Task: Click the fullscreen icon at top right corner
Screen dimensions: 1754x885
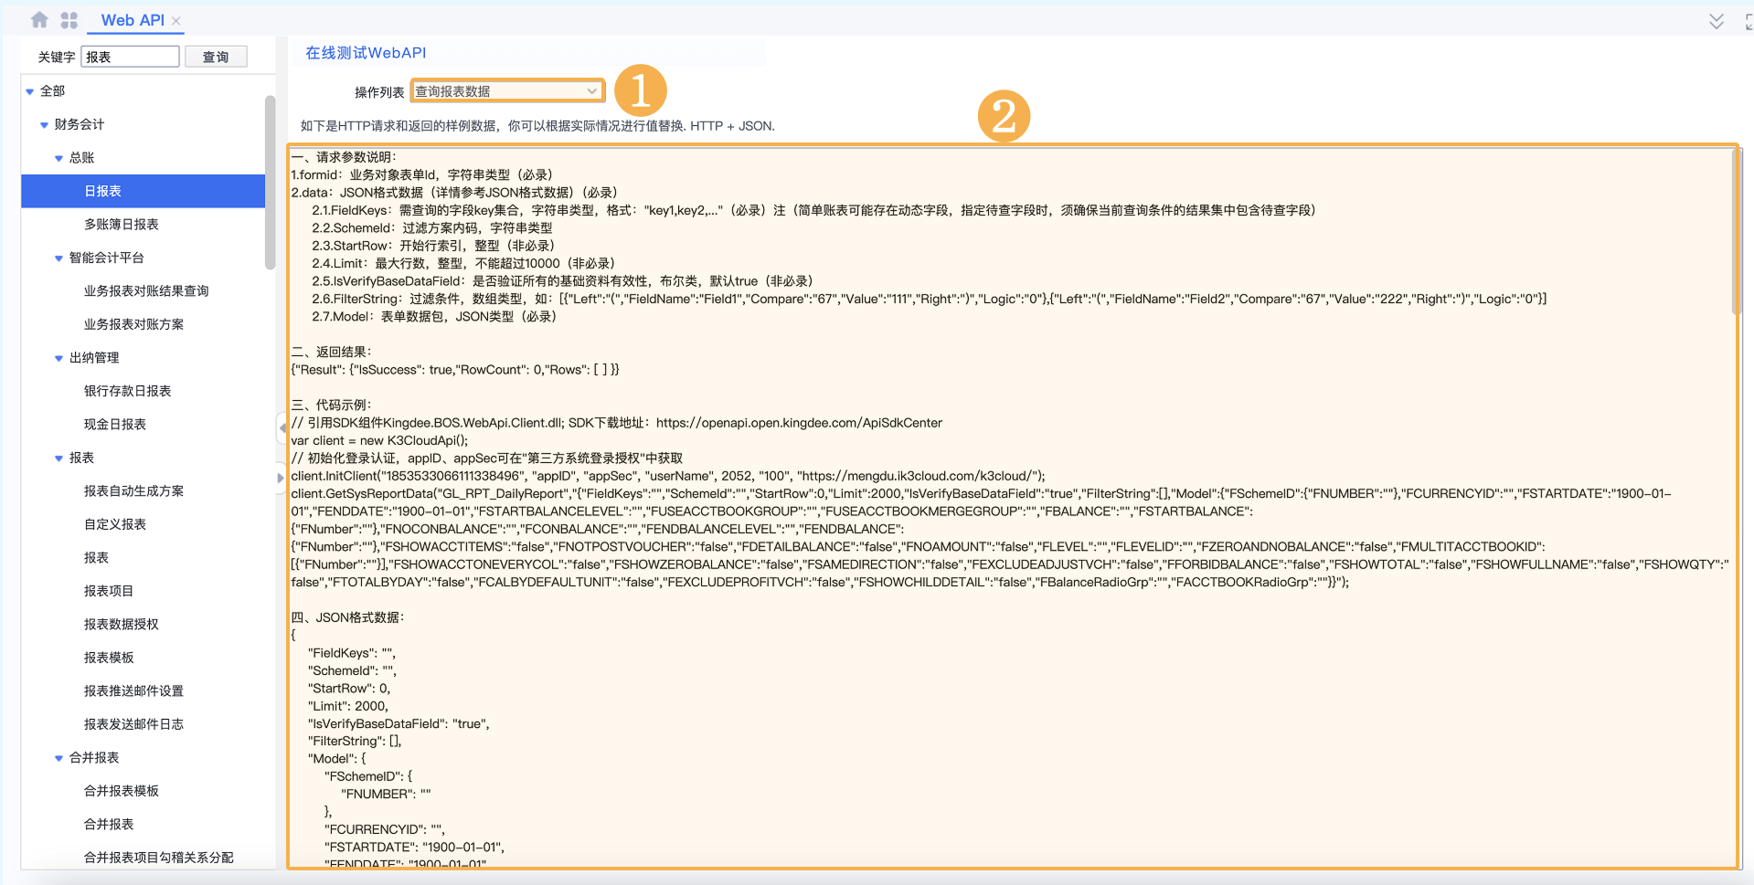Action: (x=1748, y=21)
